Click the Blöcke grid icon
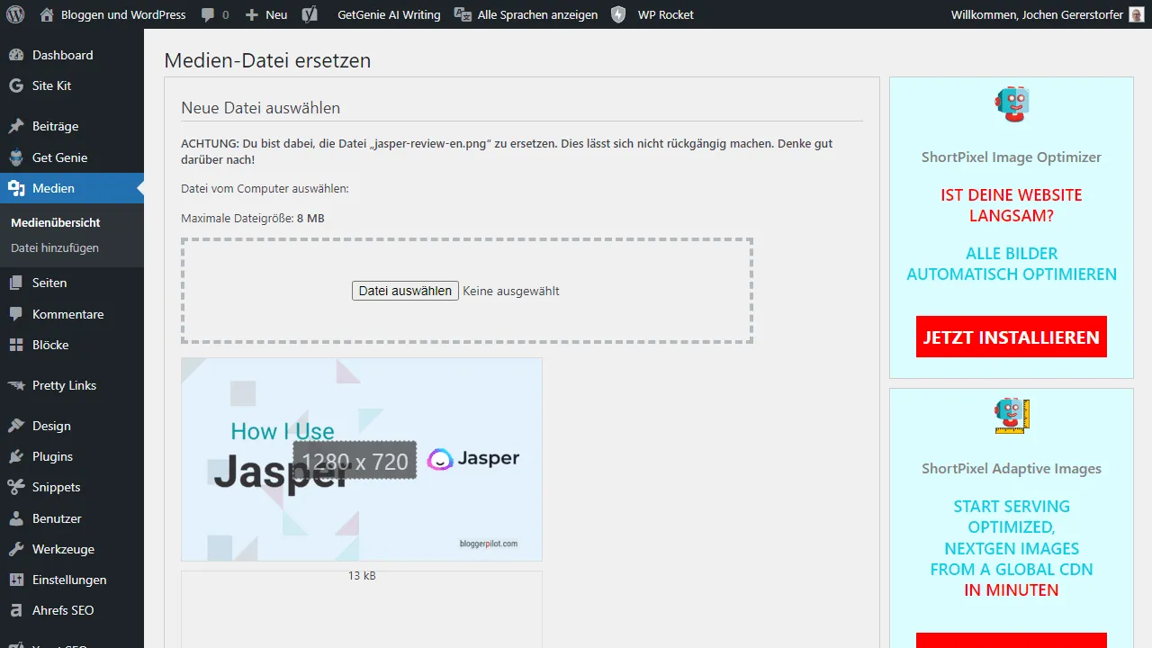 click(16, 345)
